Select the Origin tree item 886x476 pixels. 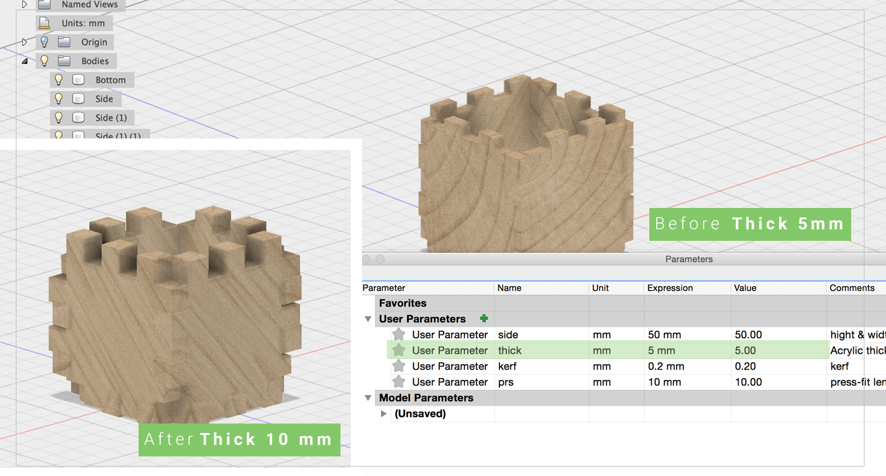pos(94,42)
